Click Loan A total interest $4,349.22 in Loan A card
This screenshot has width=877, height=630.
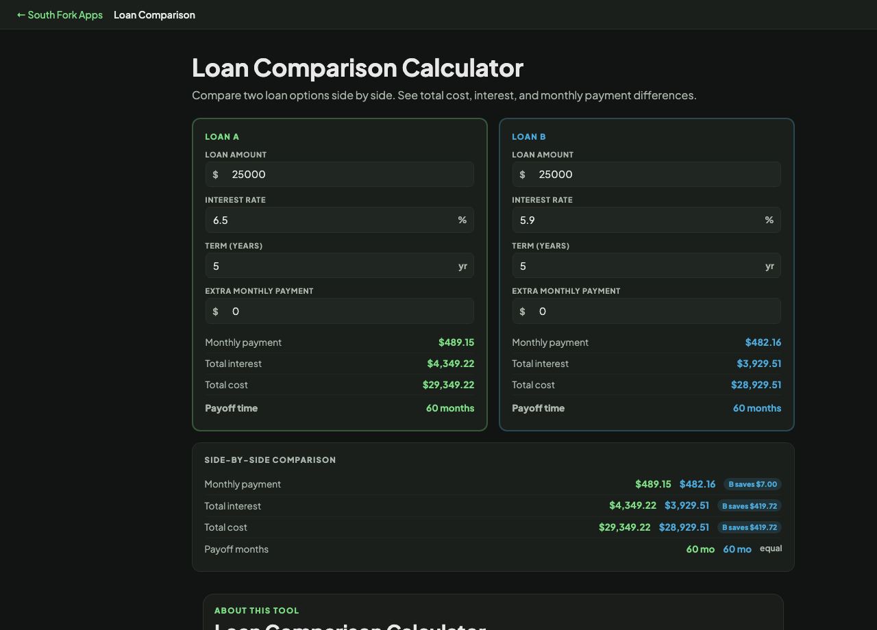point(451,364)
